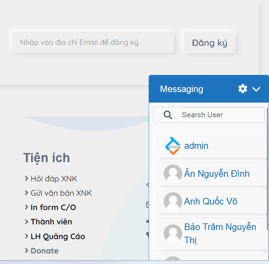Open the In form C/O link

(53, 207)
